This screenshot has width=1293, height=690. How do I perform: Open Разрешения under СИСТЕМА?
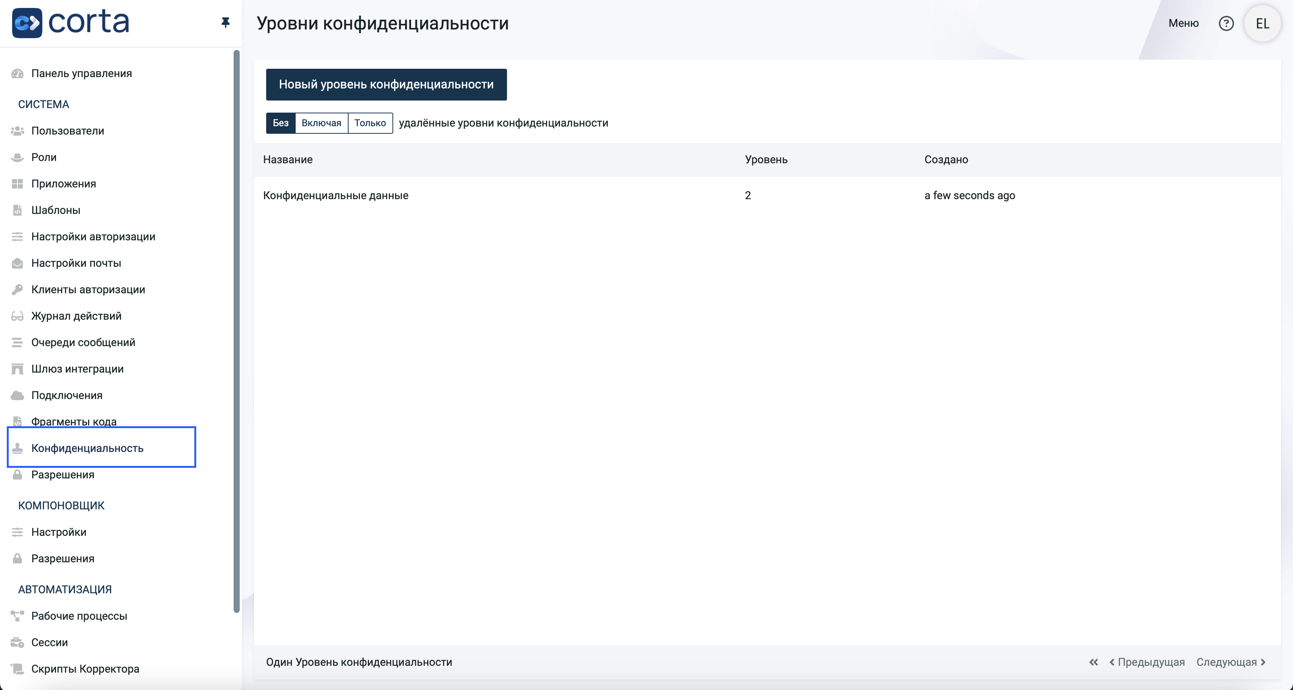63,475
